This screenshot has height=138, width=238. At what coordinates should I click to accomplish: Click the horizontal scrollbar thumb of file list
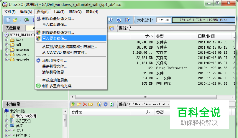[x=146, y=97]
